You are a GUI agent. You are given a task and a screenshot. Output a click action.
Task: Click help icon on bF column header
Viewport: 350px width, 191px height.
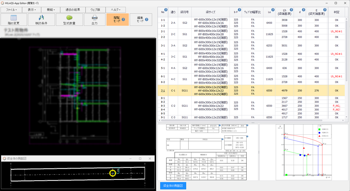239,10
